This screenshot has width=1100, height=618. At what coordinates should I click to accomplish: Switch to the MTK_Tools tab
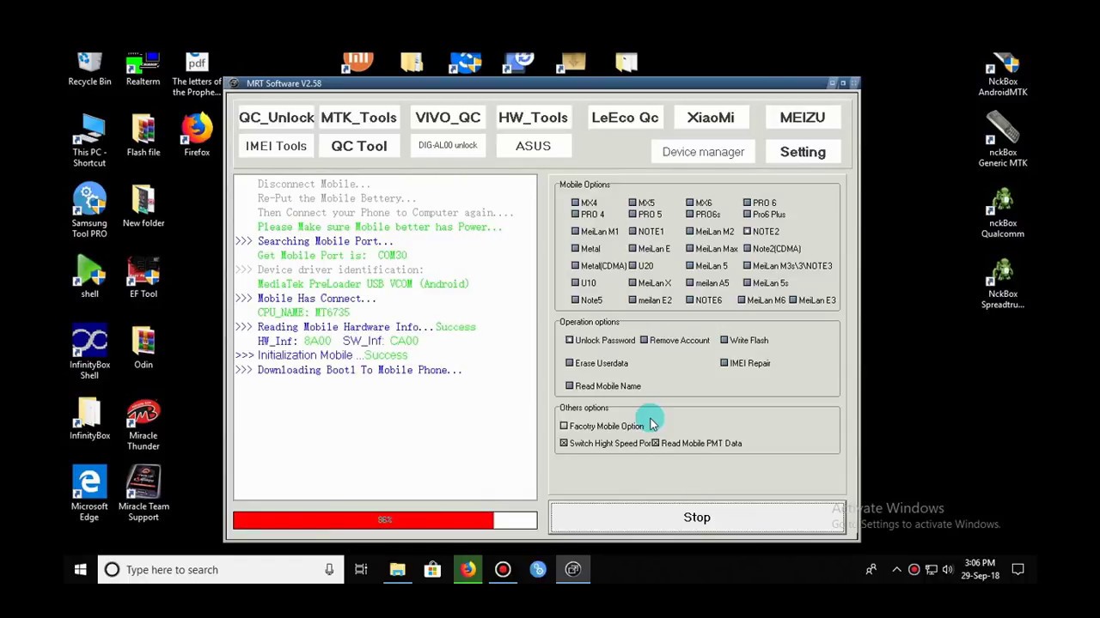click(x=358, y=118)
